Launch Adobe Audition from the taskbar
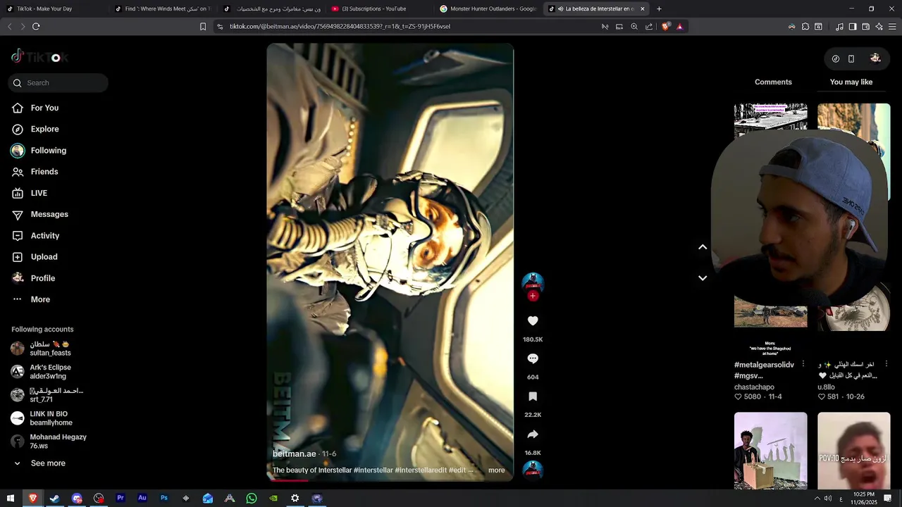Viewport: 902px width, 507px height. pyautogui.click(x=142, y=498)
